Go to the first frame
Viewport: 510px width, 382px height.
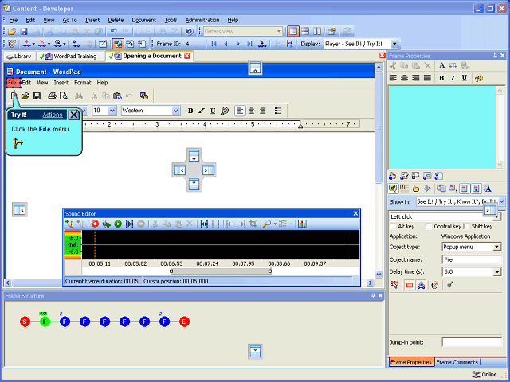click(x=214, y=44)
